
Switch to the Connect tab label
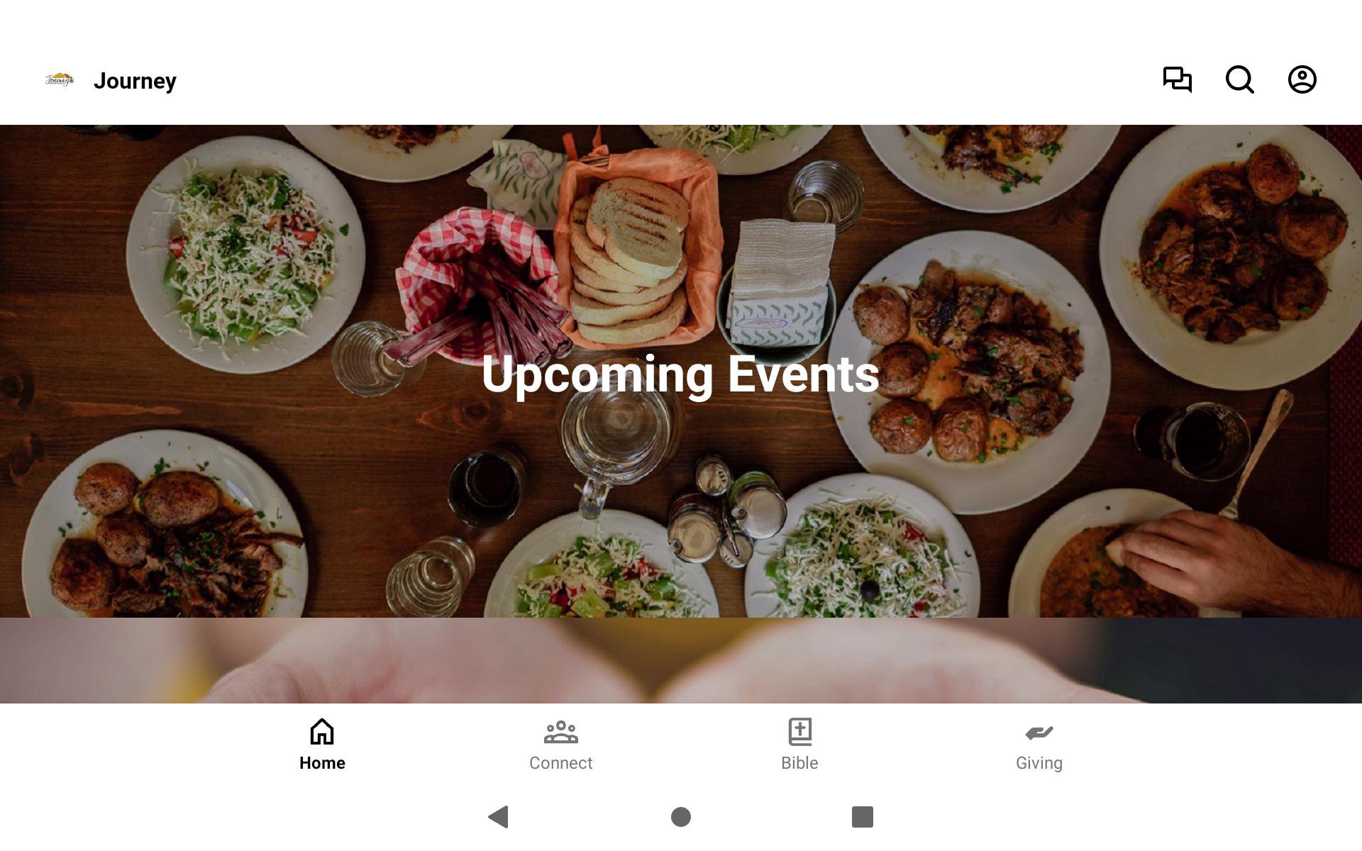561,763
